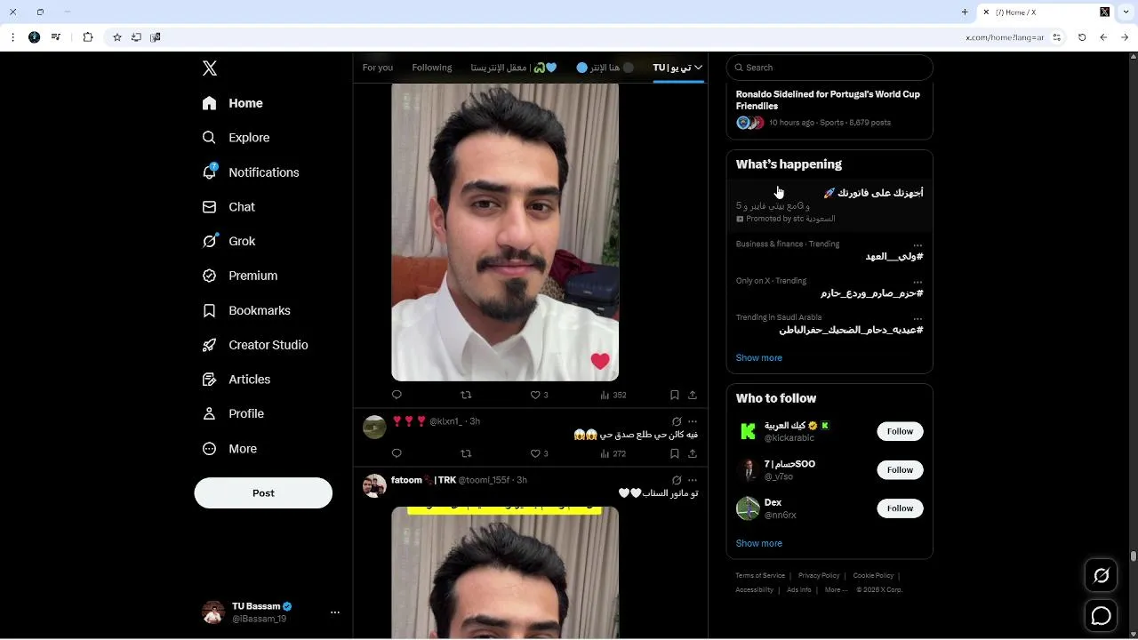Reload the page in browser toolbar
The height and width of the screenshot is (640, 1138).
coord(1082,37)
